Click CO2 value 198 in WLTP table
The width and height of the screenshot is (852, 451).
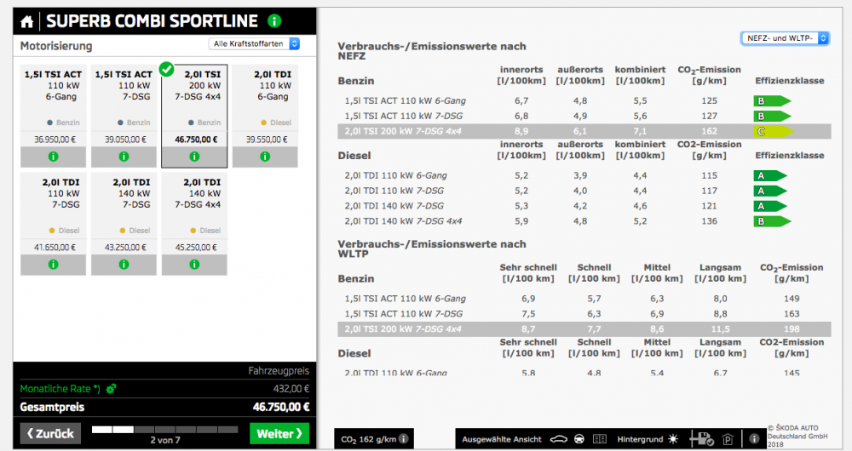(792, 328)
